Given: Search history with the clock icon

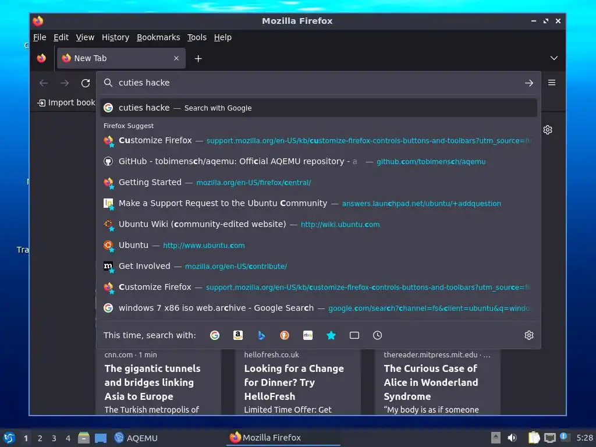Looking at the screenshot, I should pos(377,335).
